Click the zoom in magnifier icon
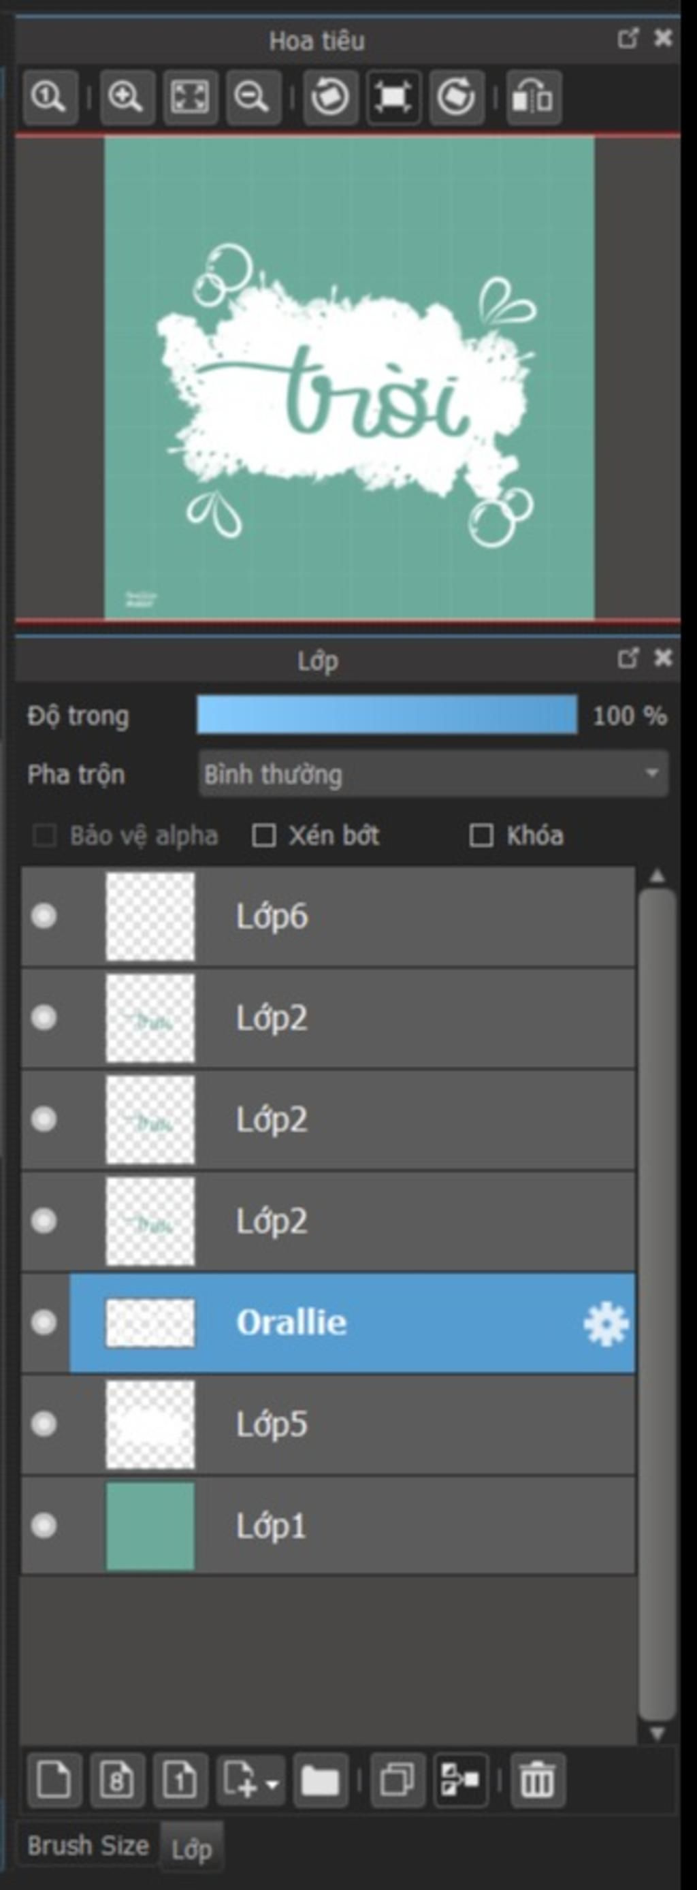 click(125, 97)
